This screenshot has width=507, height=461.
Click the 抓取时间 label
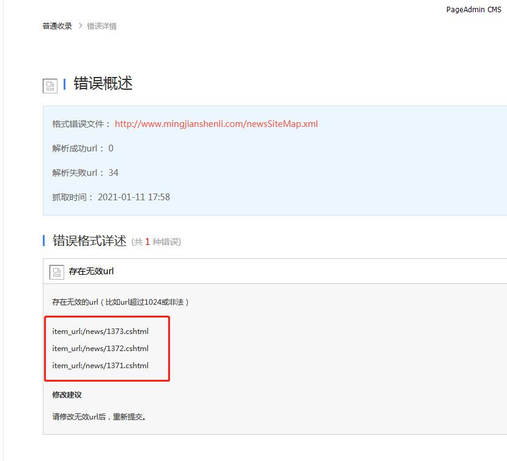coord(72,197)
